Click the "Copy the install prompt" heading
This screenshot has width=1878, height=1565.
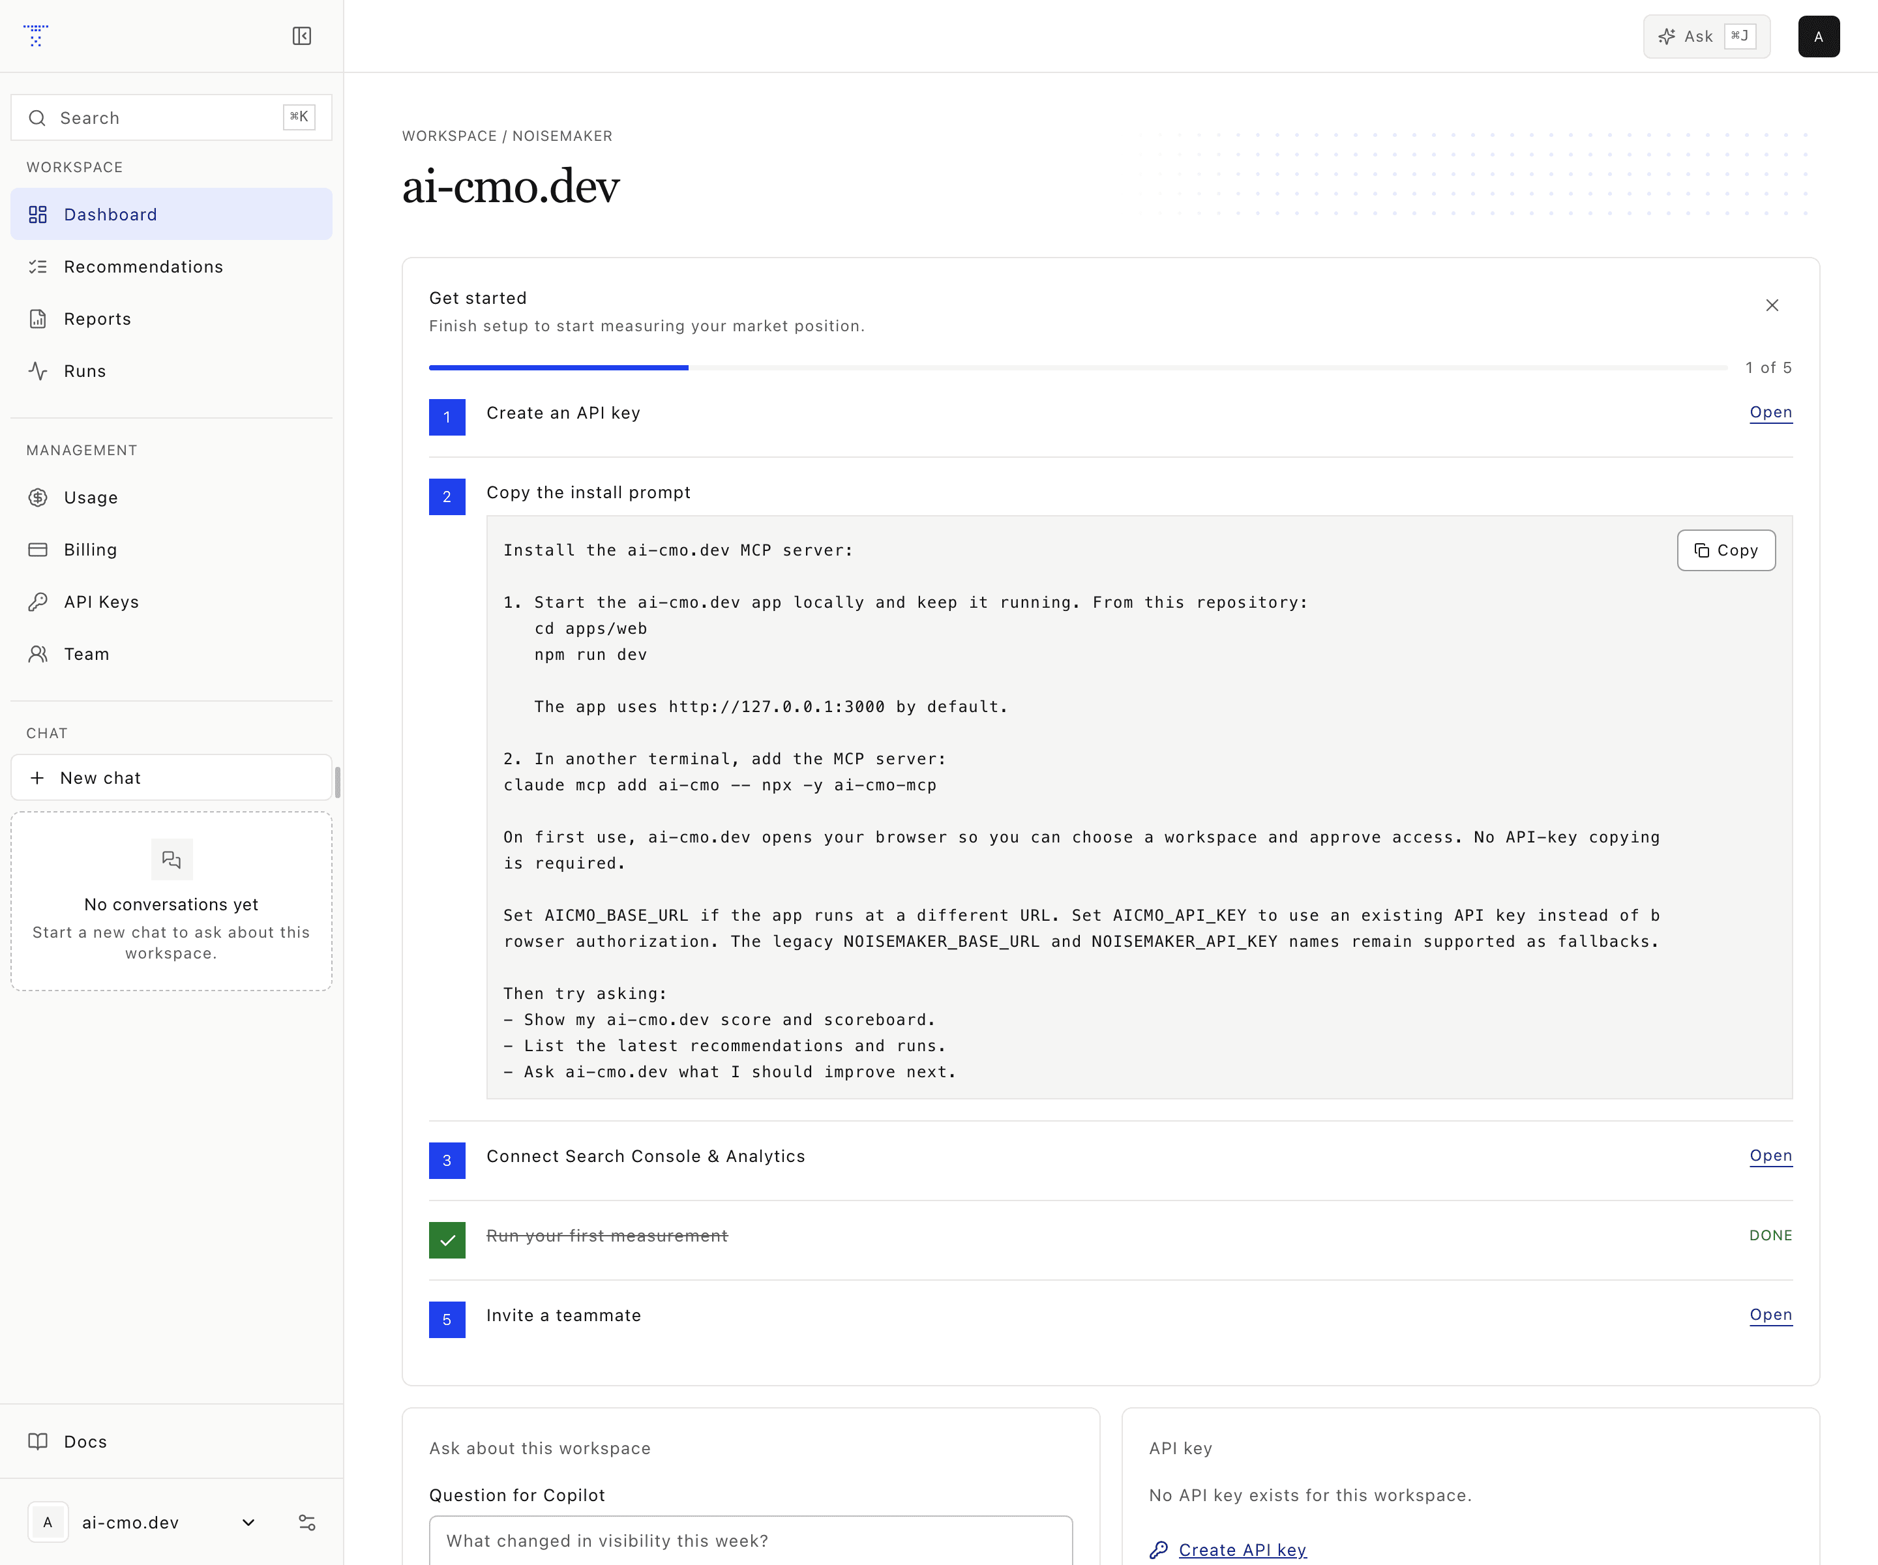coord(588,493)
